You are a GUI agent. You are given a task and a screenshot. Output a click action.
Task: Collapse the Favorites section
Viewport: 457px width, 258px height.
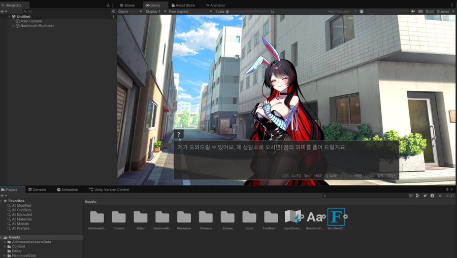pos(2,201)
